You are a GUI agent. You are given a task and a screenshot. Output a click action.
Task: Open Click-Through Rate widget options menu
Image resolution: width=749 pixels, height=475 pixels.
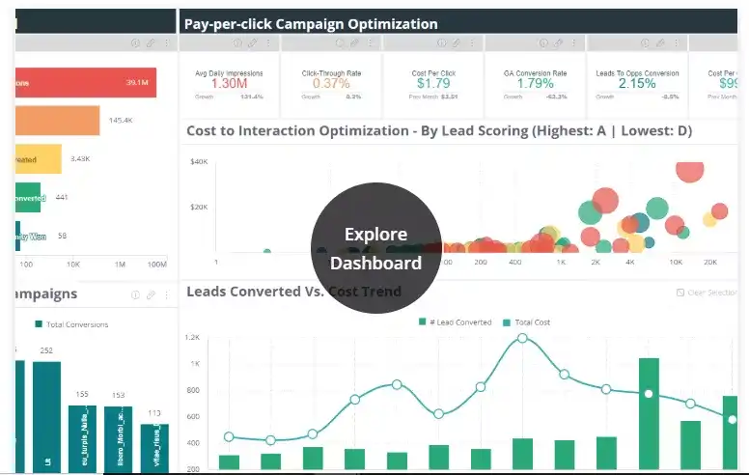click(x=371, y=43)
